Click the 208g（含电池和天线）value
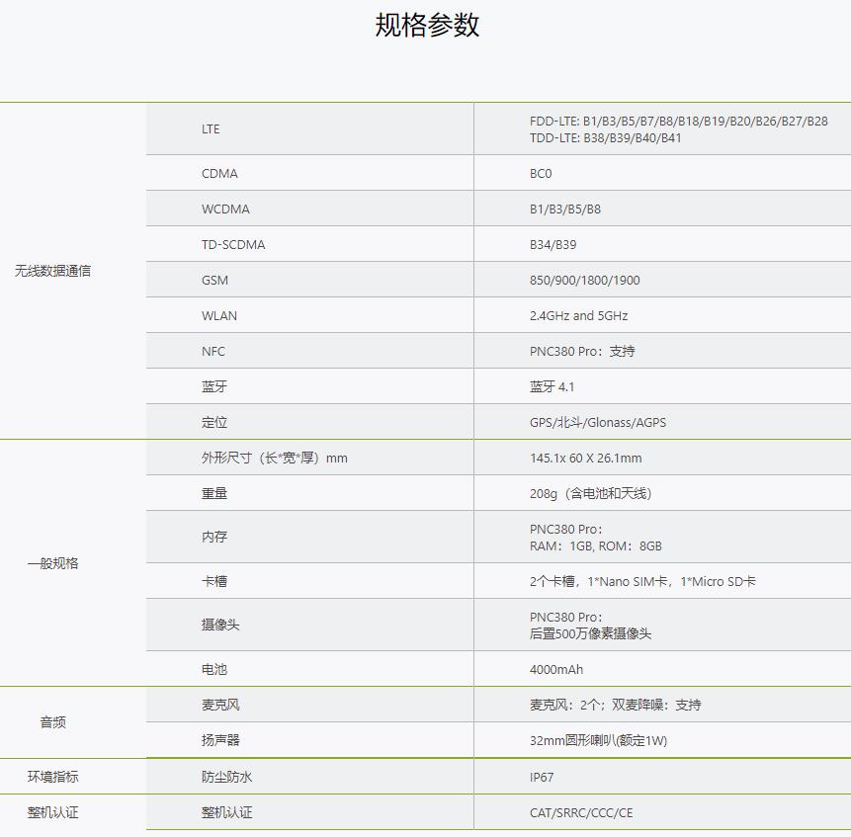The image size is (851, 837). click(x=590, y=494)
